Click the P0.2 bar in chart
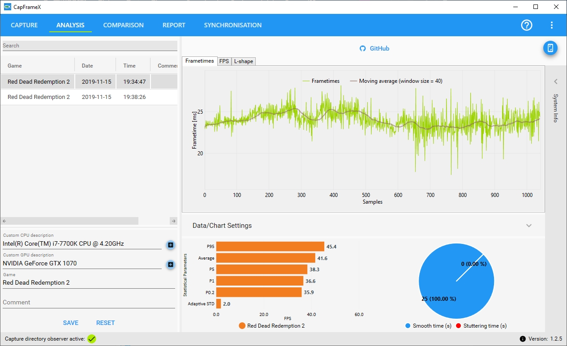 coord(259,292)
